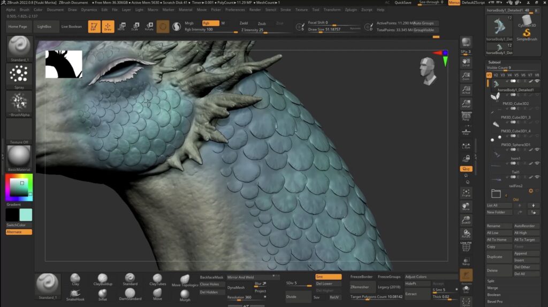This screenshot has width=548, height=307.
Task: Open the Stroke menu
Action: click(x=286, y=10)
